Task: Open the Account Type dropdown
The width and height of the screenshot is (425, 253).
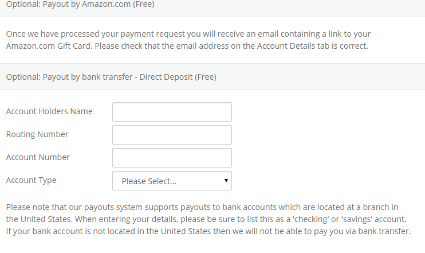Action: [x=172, y=181]
